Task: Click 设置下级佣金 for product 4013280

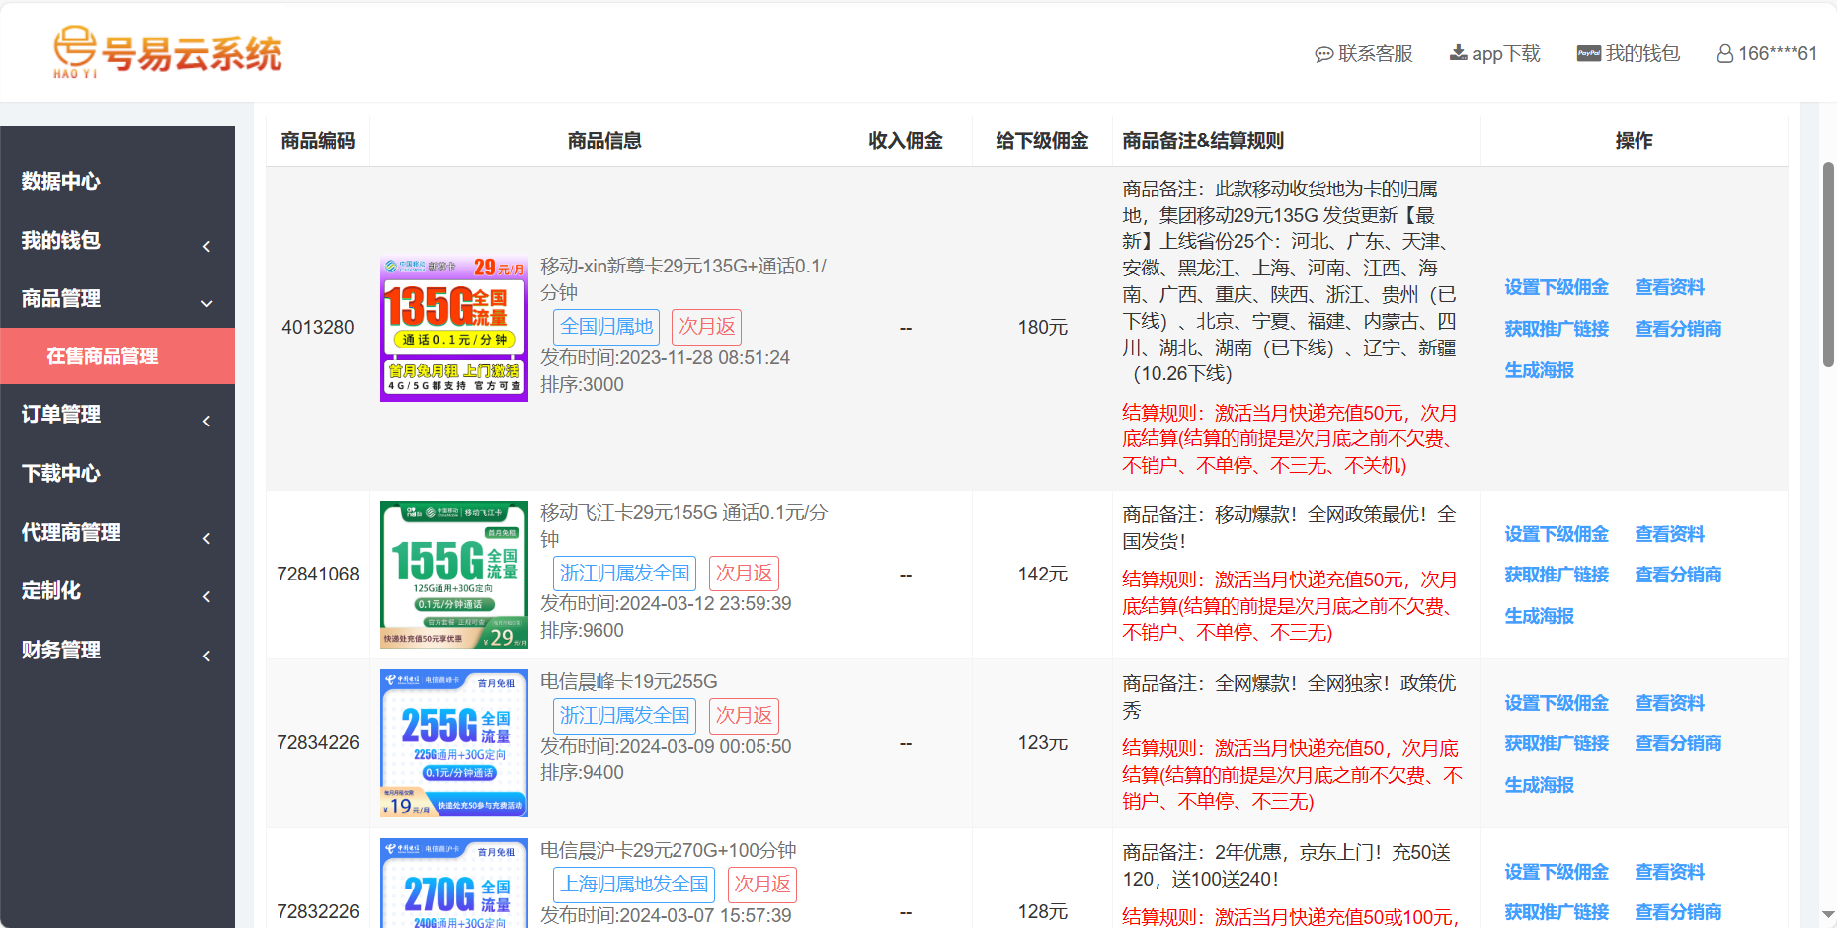Action: (1557, 287)
